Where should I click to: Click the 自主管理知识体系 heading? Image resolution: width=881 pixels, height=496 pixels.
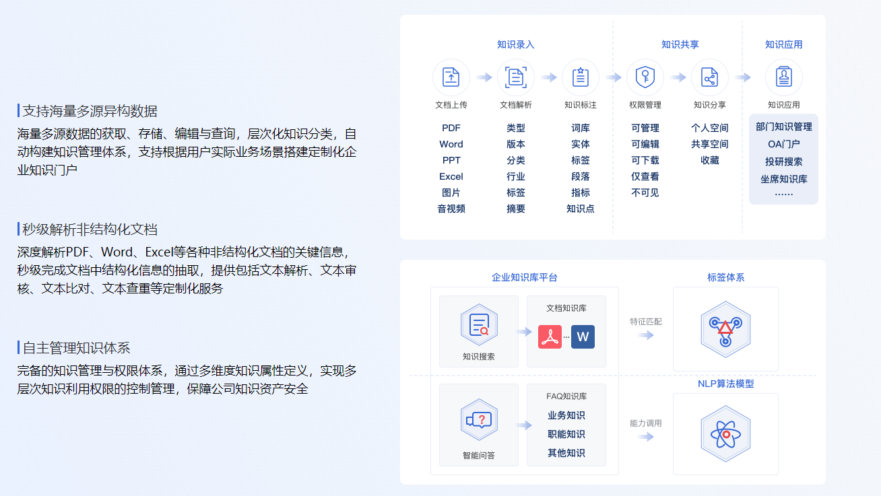click(x=77, y=348)
